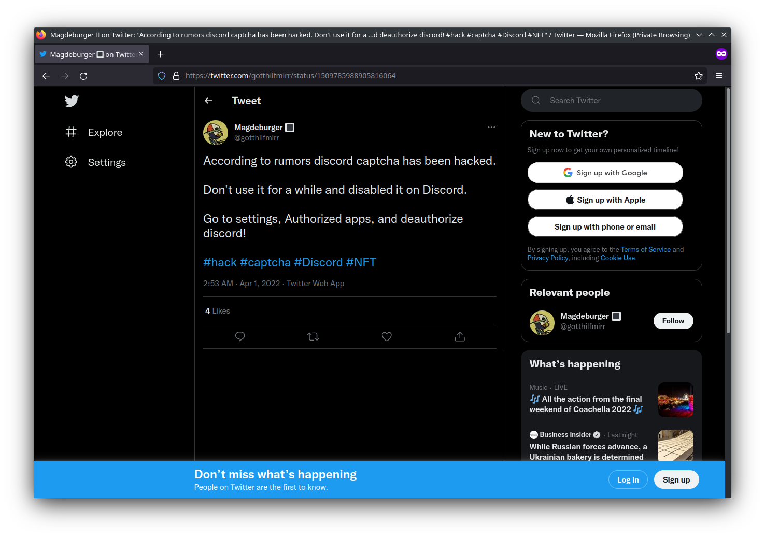Go forward one page in Firefox
The image size is (765, 538).
(x=65, y=76)
